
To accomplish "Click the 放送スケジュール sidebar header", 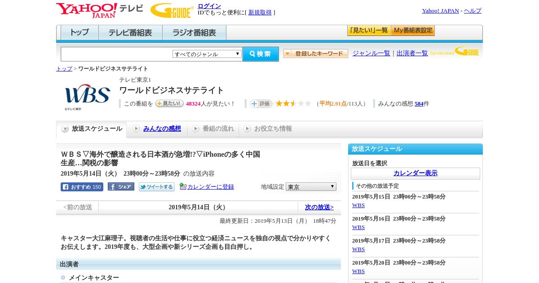I will [x=415, y=149].
